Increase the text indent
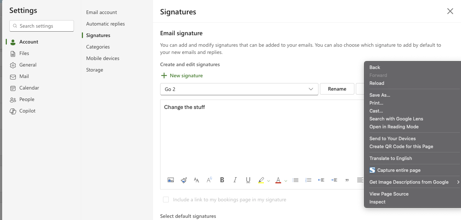461x220 pixels. click(x=334, y=180)
